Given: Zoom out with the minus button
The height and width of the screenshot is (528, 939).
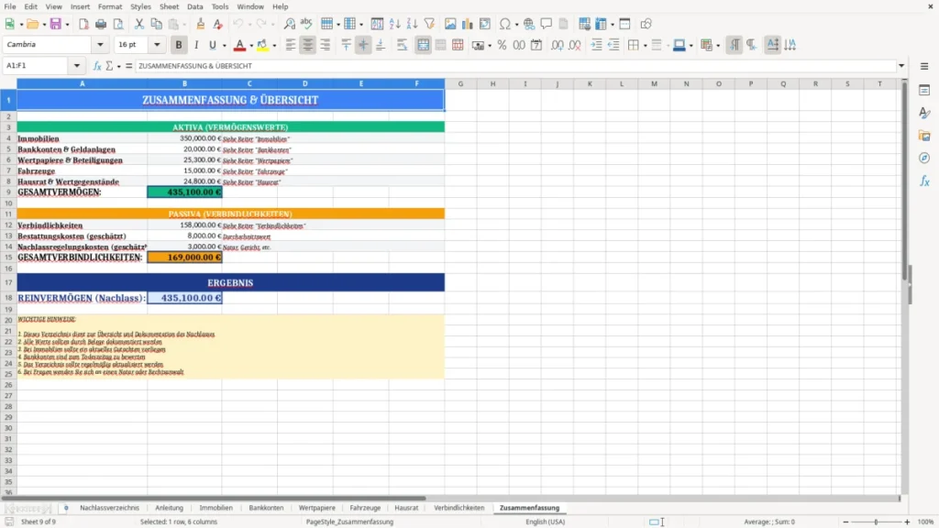Looking at the screenshot, I should (845, 522).
